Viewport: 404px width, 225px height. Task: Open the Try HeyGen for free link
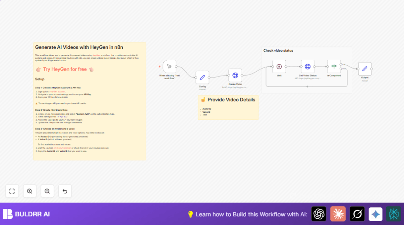[65, 69]
